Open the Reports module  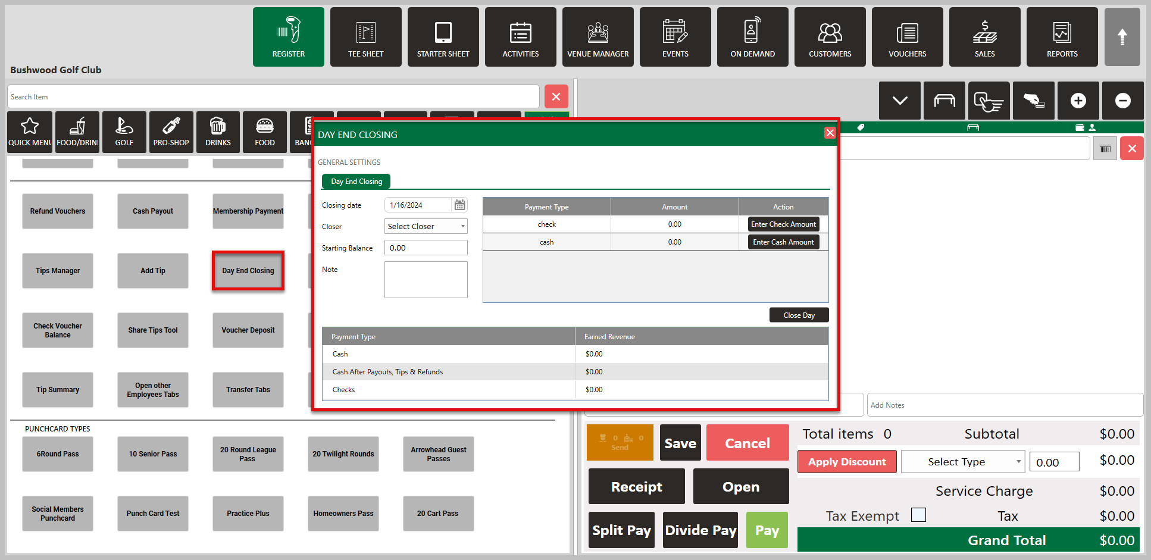coord(1062,37)
